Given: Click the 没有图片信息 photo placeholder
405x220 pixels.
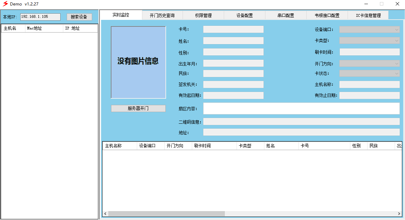Looking at the screenshot, I should (138, 62).
